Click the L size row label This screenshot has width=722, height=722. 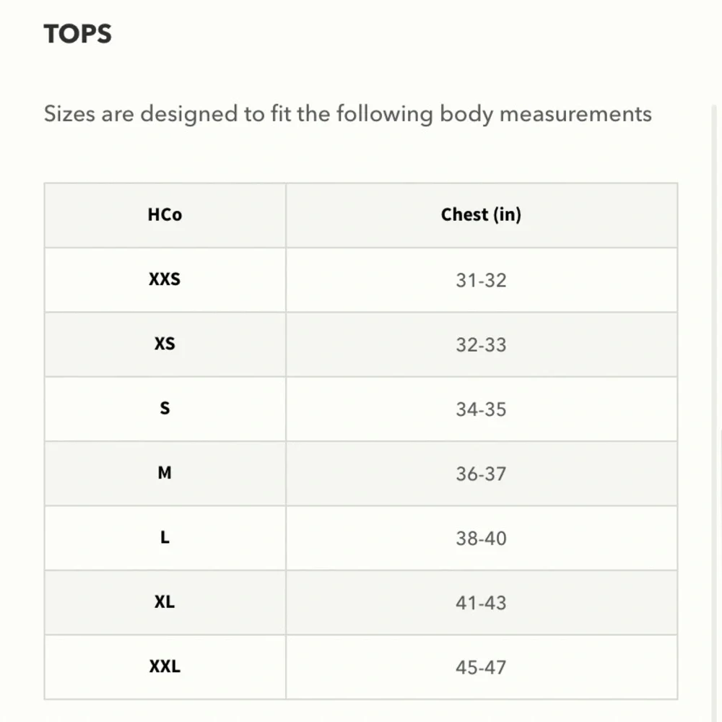(x=165, y=537)
